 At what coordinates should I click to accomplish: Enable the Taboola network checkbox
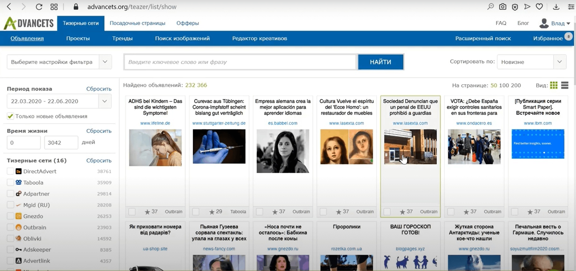[x=10, y=183]
